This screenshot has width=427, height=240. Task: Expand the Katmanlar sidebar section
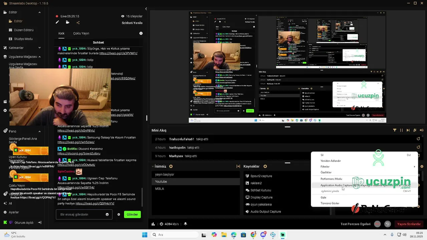coord(39,48)
